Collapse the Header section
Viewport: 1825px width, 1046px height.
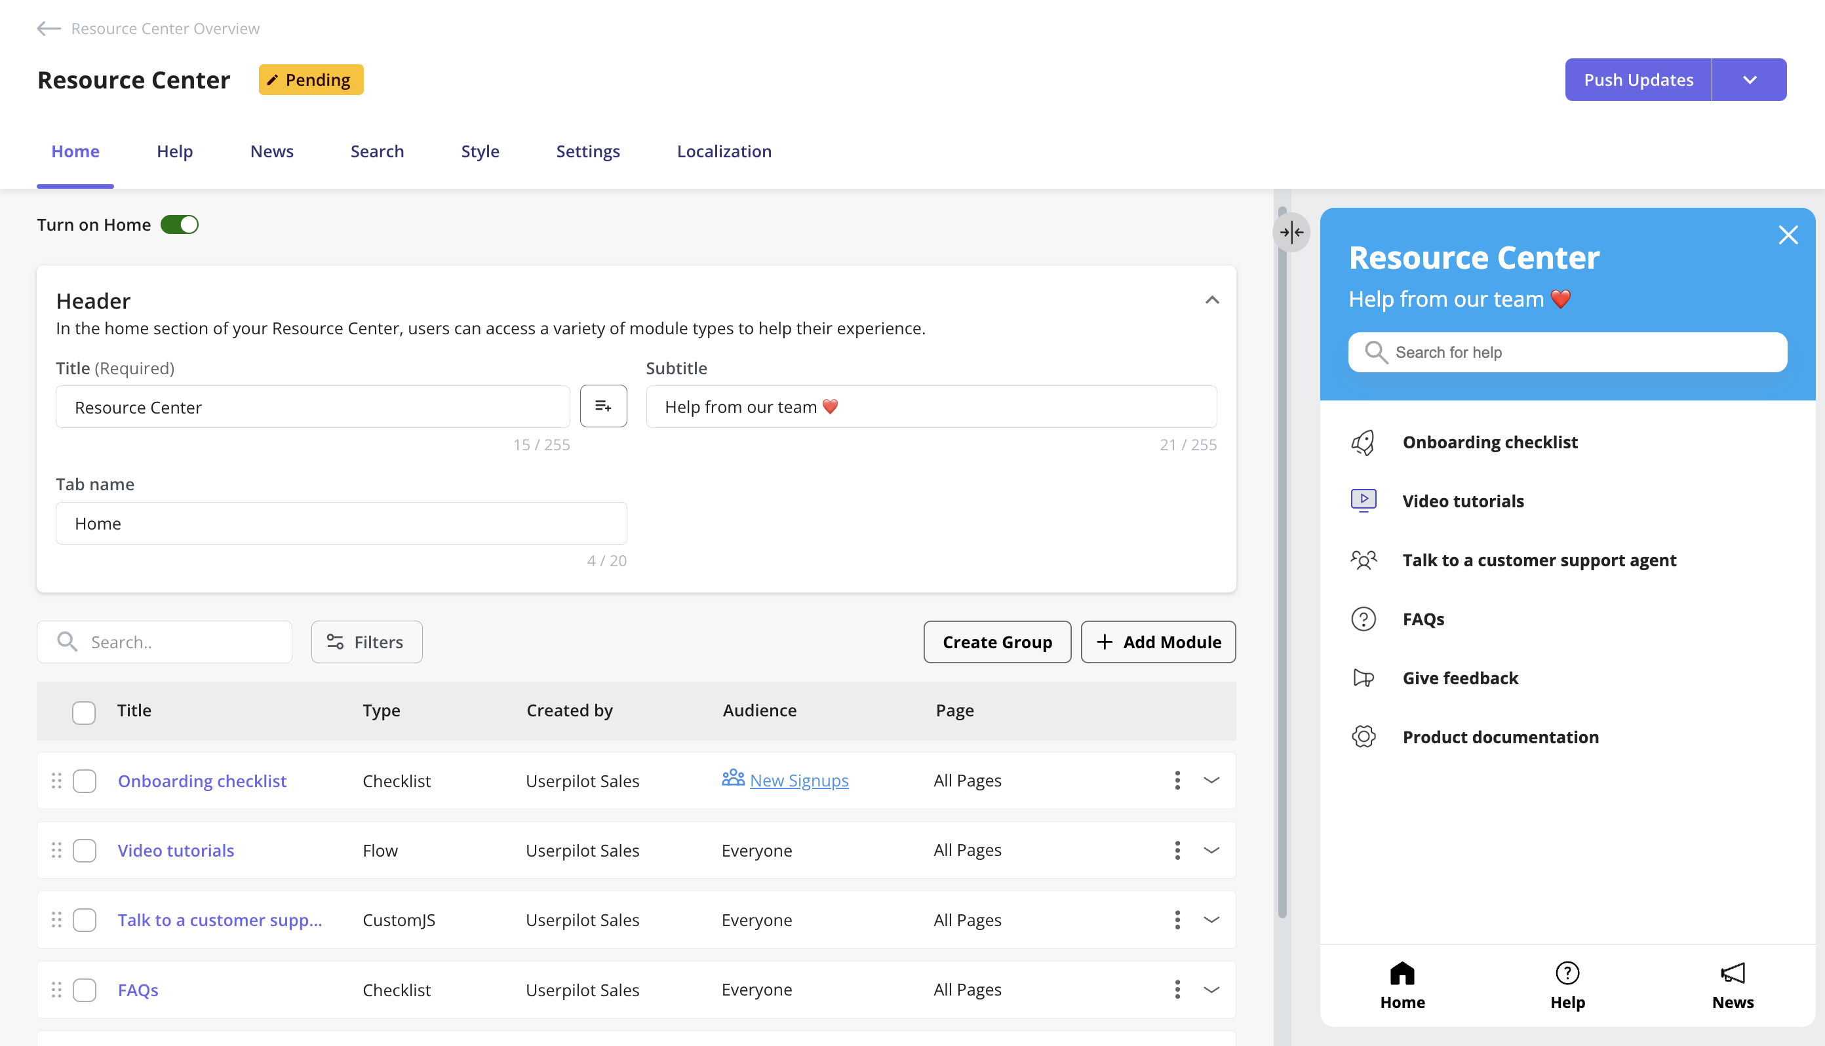coord(1212,301)
